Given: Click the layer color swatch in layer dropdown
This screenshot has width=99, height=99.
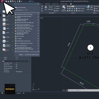Looking at the screenshot, I should 73,6.
